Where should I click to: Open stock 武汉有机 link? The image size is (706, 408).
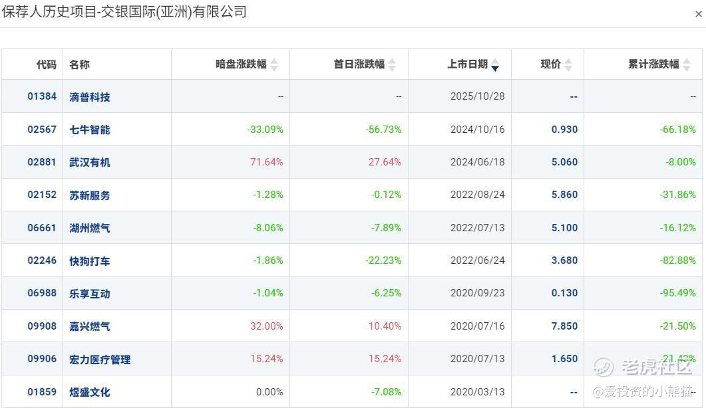tap(90, 162)
